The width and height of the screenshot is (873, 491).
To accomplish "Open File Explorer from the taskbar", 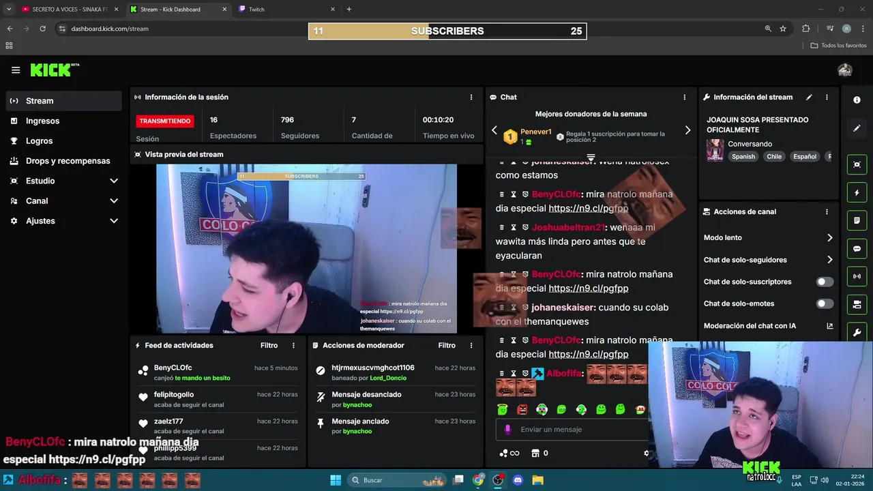I will click(x=537, y=480).
